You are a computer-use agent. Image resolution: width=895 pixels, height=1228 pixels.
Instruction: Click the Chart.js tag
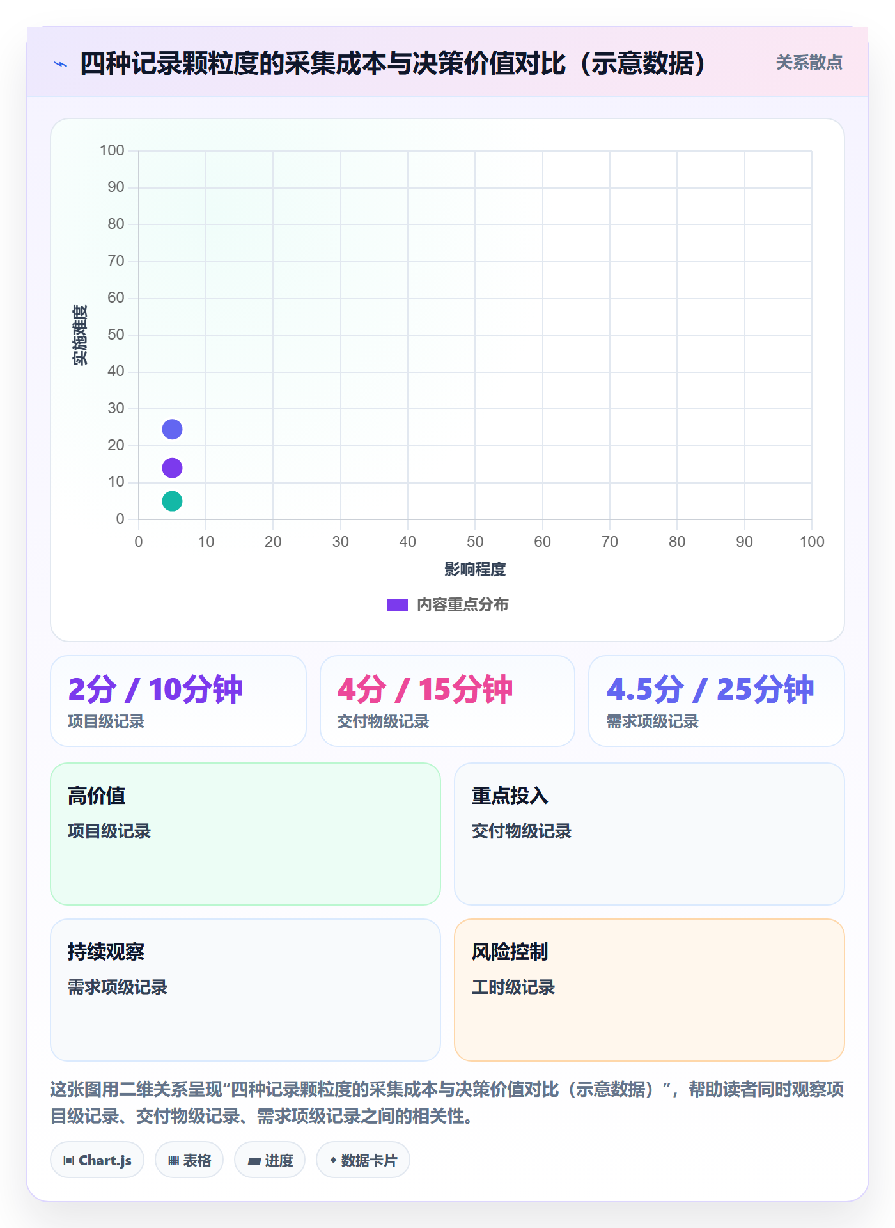pyautogui.click(x=97, y=1160)
